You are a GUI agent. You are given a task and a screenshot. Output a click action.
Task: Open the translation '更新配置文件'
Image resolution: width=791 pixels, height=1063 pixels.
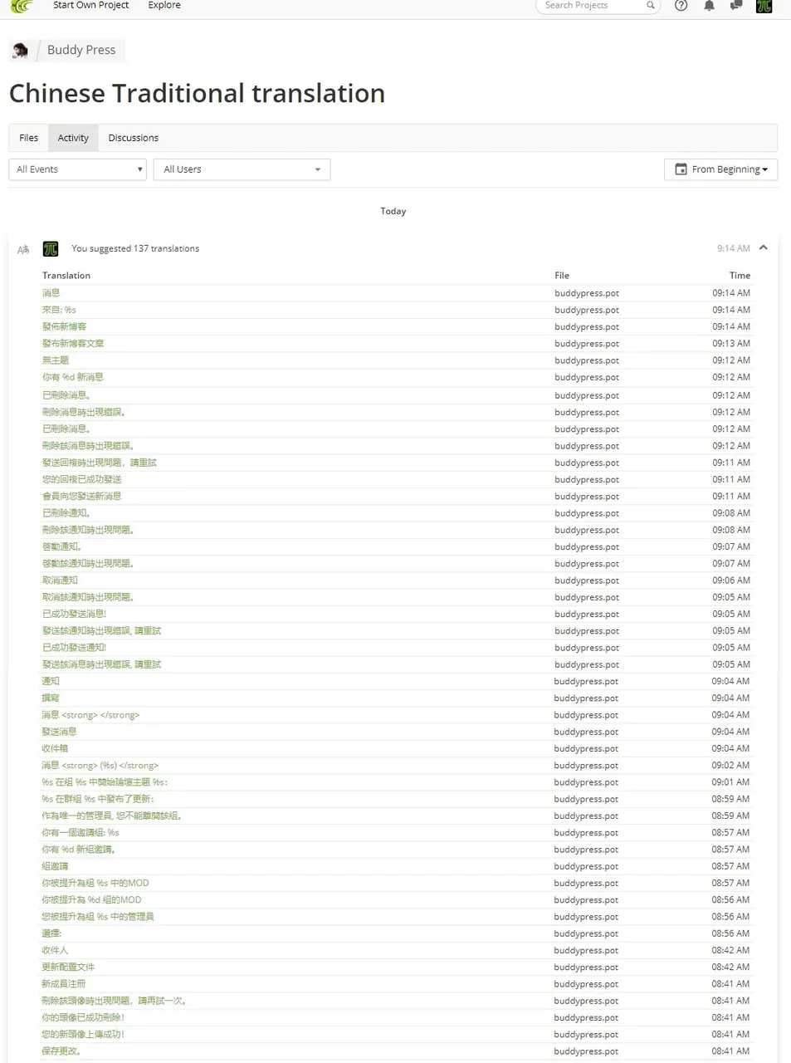(68, 967)
